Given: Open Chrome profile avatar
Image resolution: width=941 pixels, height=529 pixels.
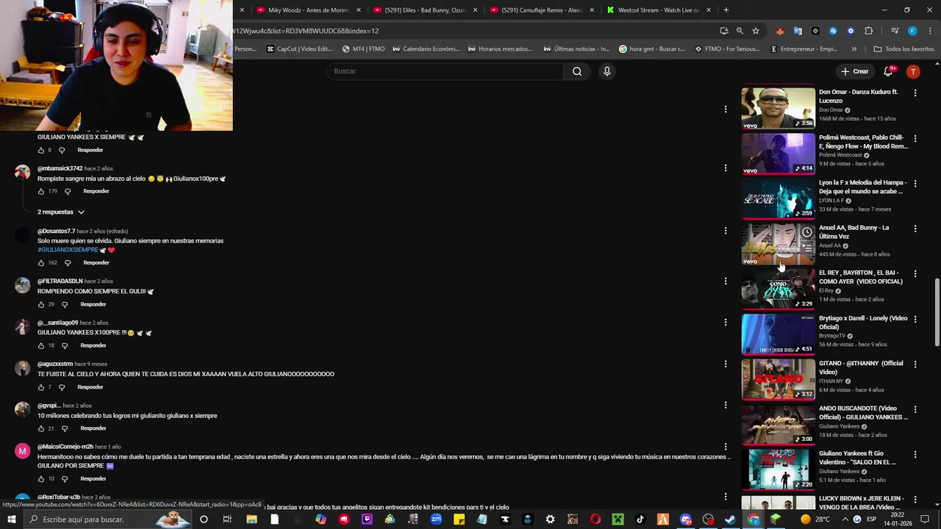Looking at the screenshot, I should 912,31.
